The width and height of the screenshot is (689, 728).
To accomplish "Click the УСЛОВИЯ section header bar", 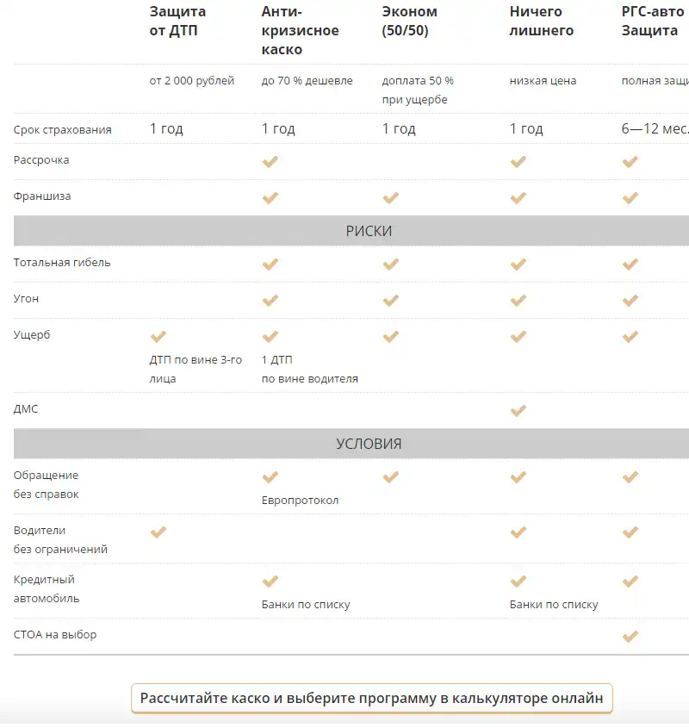I will [x=369, y=445].
